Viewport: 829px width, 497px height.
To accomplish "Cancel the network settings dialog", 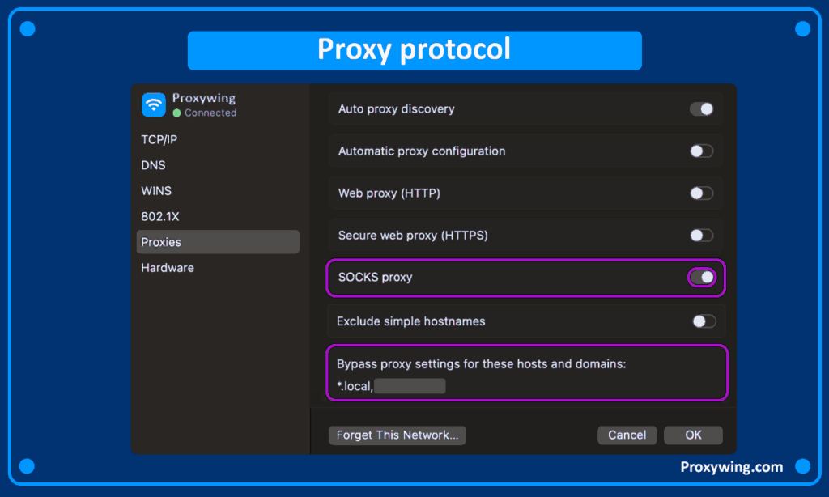I will pos(627,435).
